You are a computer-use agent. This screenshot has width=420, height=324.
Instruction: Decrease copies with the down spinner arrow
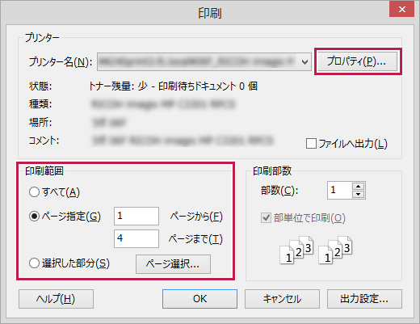(x=358, y=194)
